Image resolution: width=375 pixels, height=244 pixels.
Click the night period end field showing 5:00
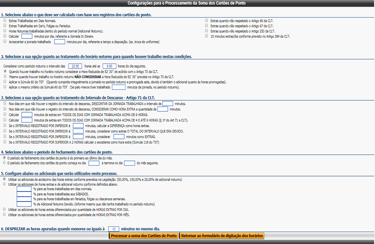[x=102, y=66]
